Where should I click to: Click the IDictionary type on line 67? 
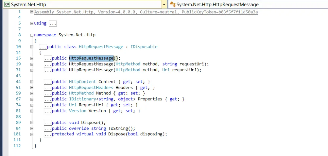click(x=82, y=99)
